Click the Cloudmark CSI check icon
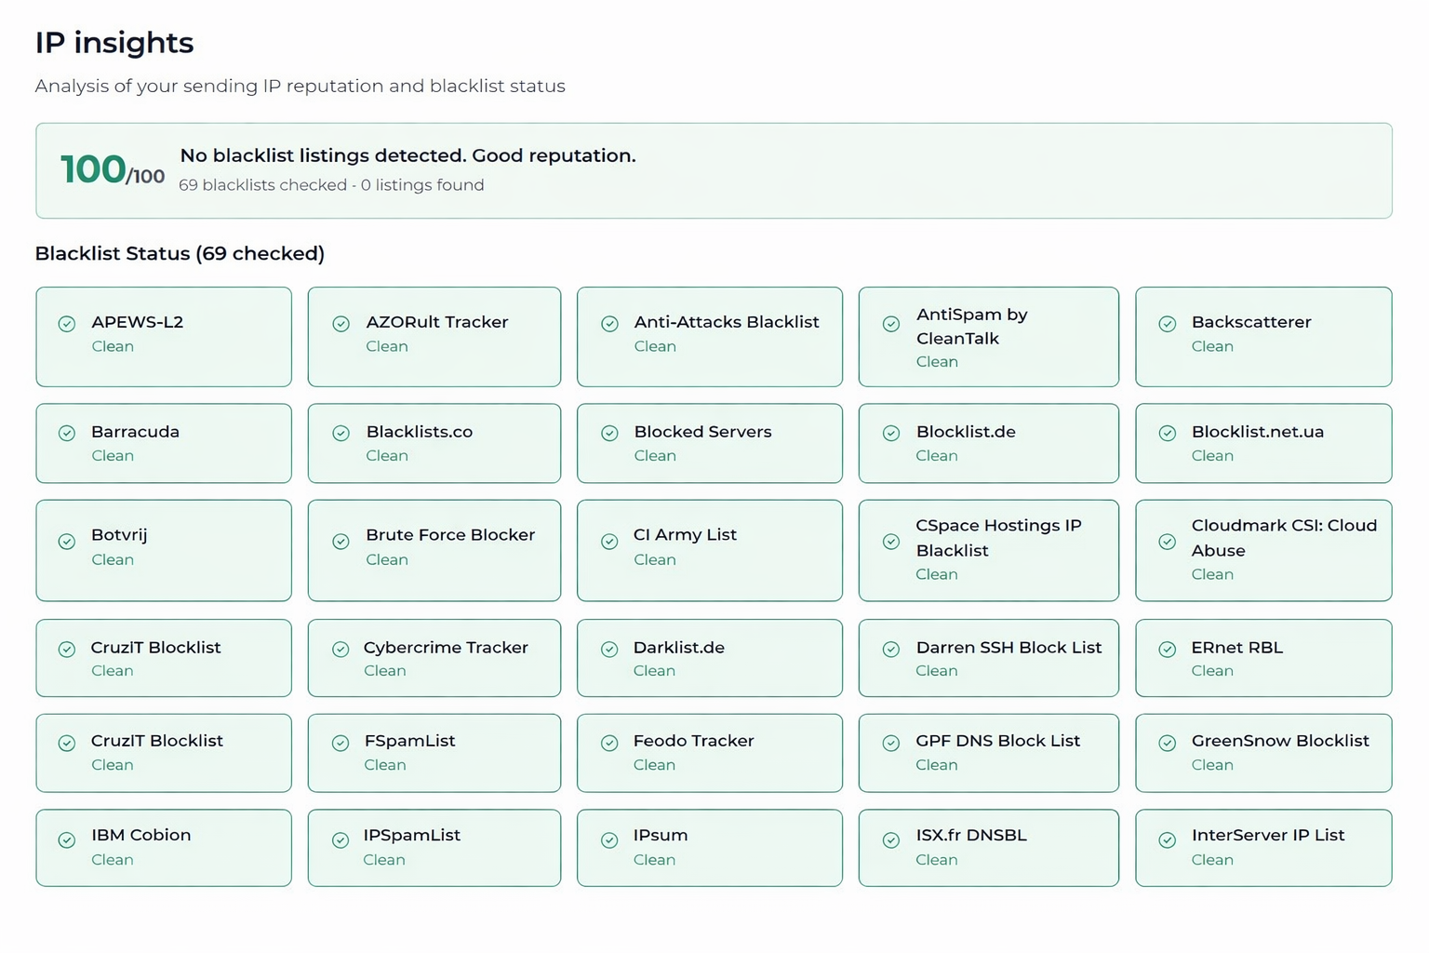1429x953 pixels. [x=1168, y=542]
